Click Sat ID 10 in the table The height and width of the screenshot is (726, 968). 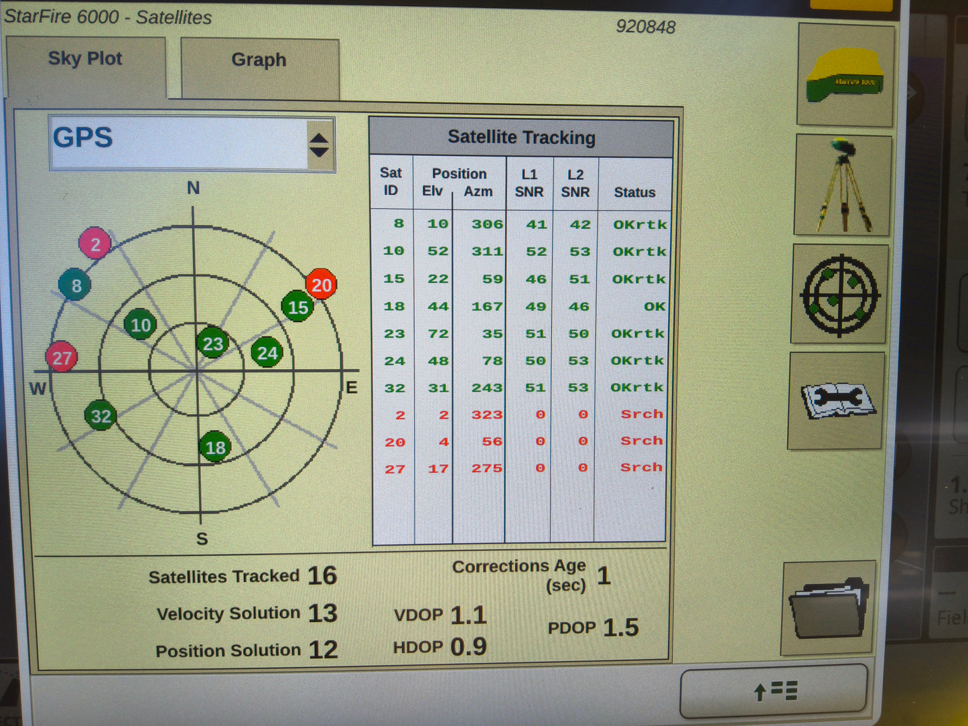(394, 251)
